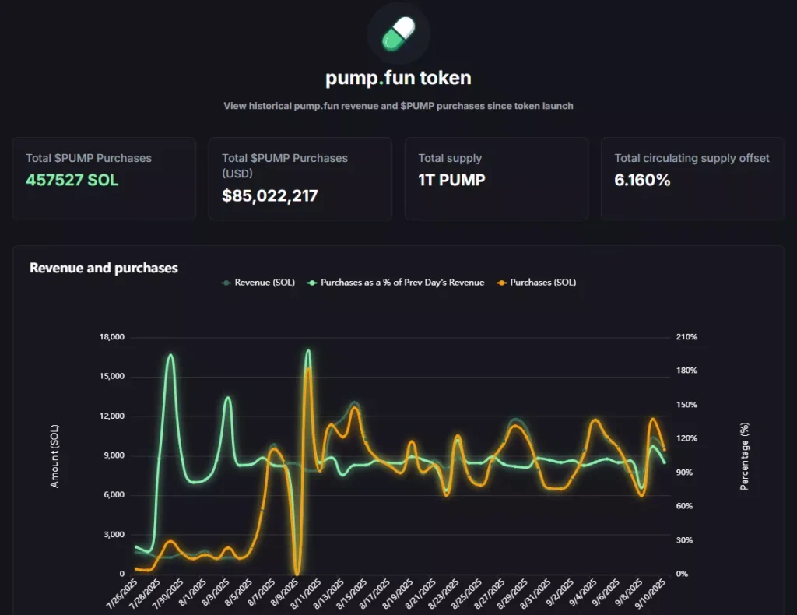
Task: Click the '60%' right axis tick
Action: tap(685, 506)
